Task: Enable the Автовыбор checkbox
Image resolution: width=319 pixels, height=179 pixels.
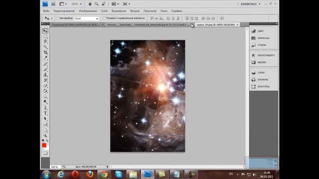Action: 58,18
